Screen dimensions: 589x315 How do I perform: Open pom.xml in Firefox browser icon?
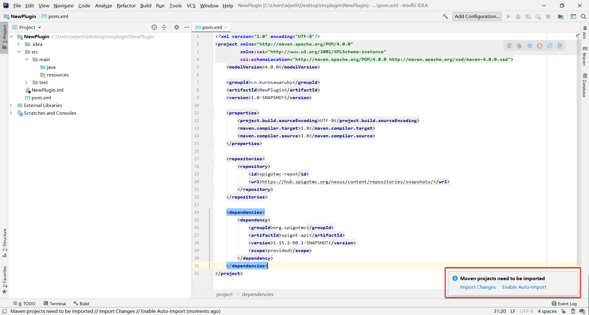coord(520,46)
